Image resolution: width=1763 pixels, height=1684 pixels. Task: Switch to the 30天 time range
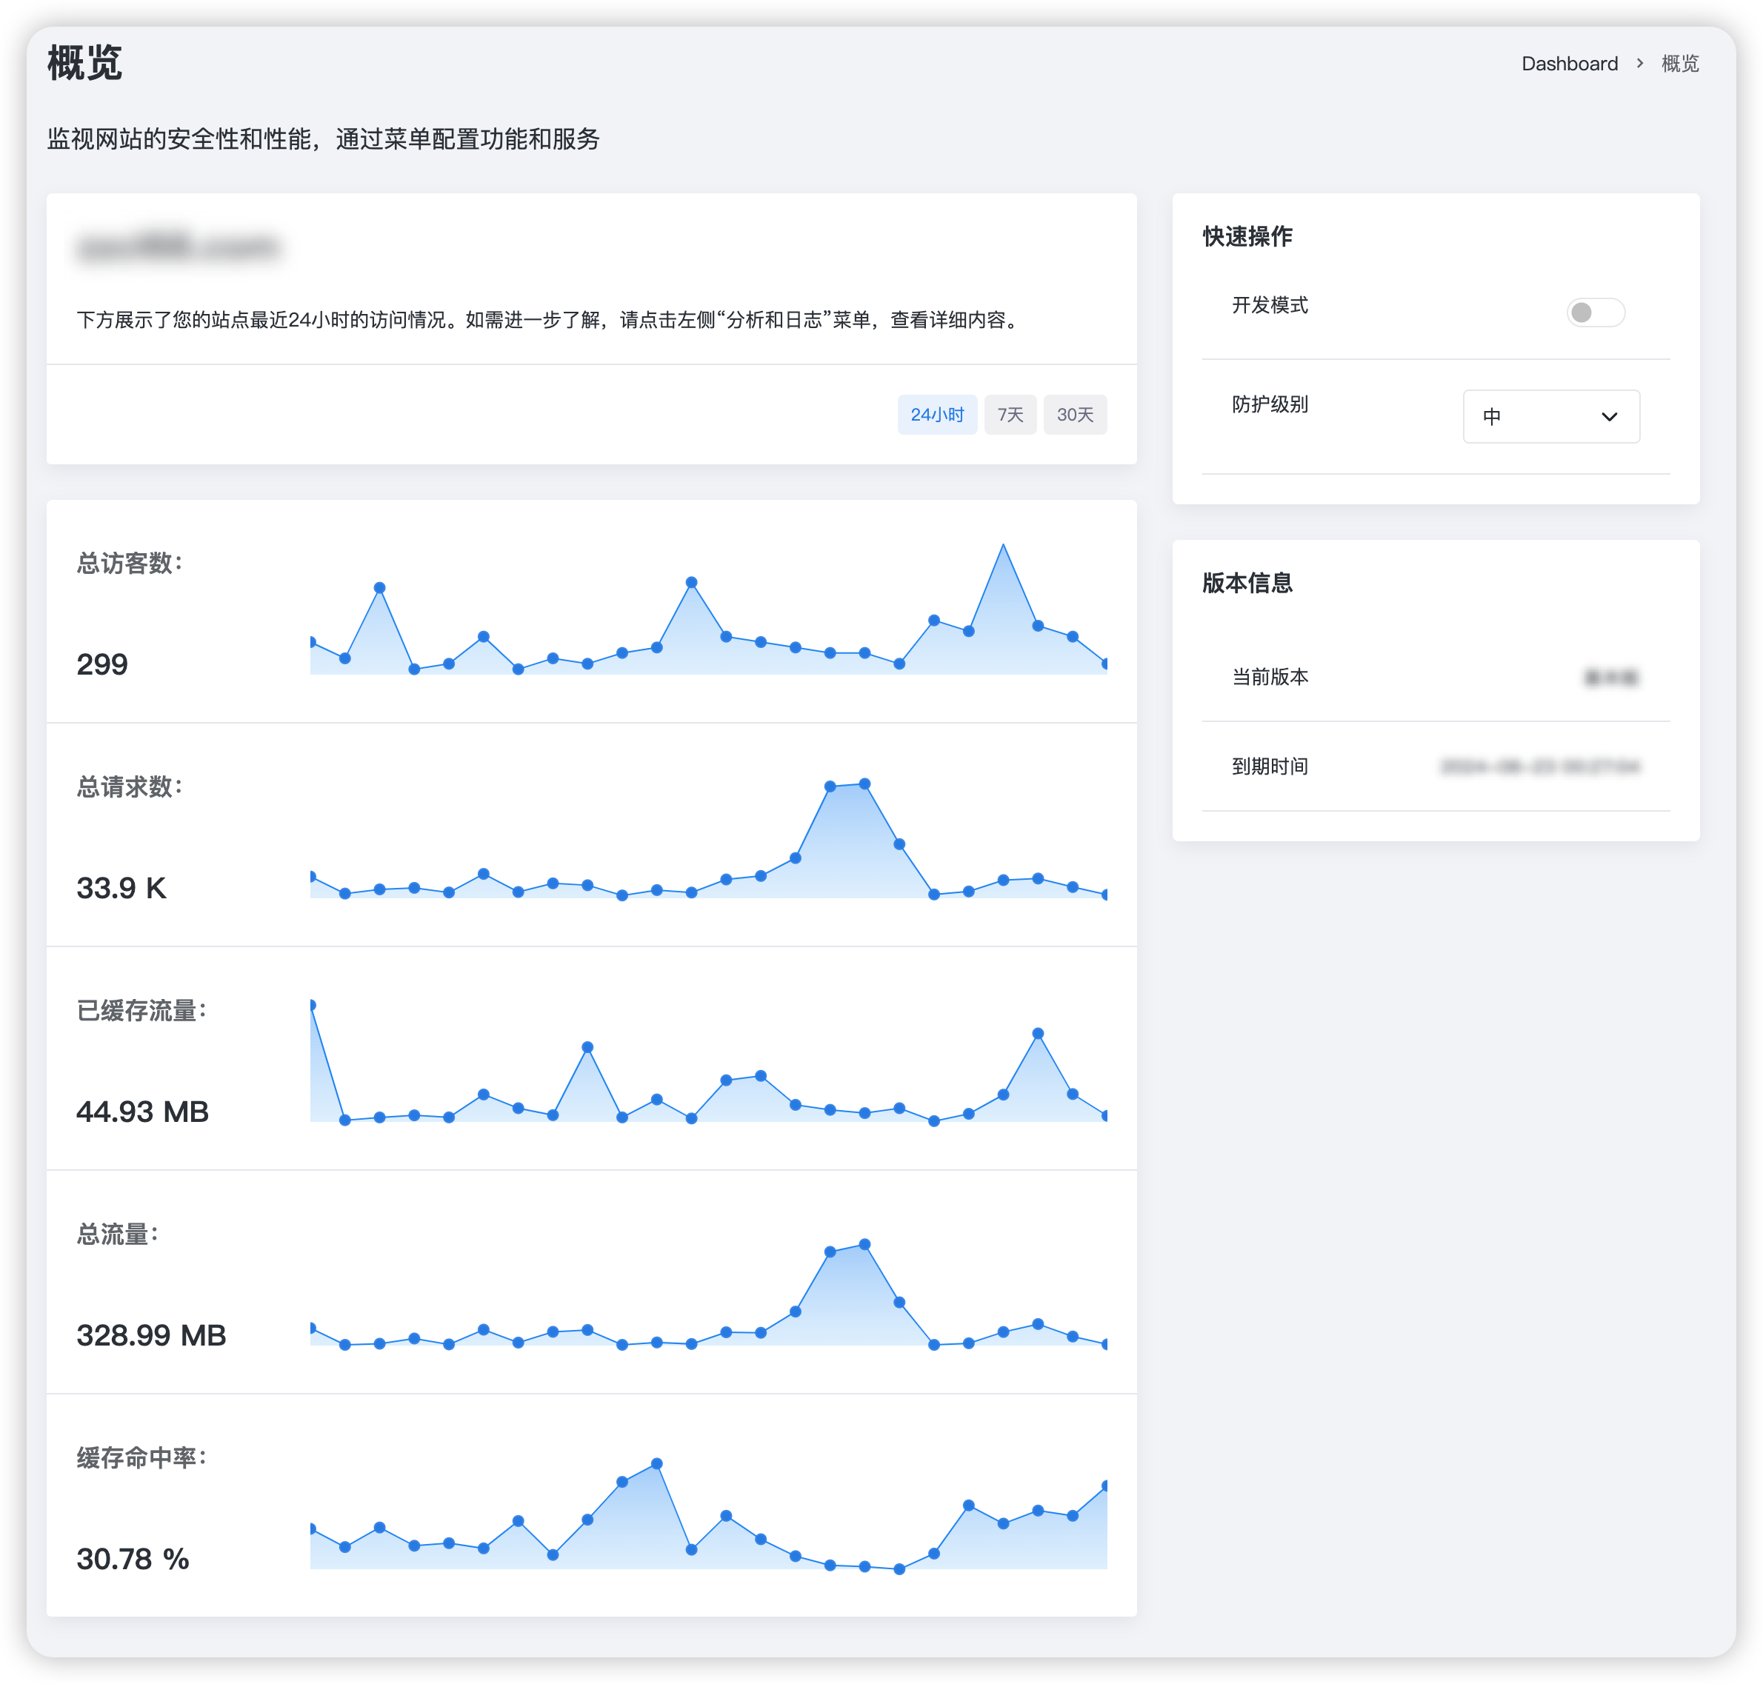coord(1074,415)
